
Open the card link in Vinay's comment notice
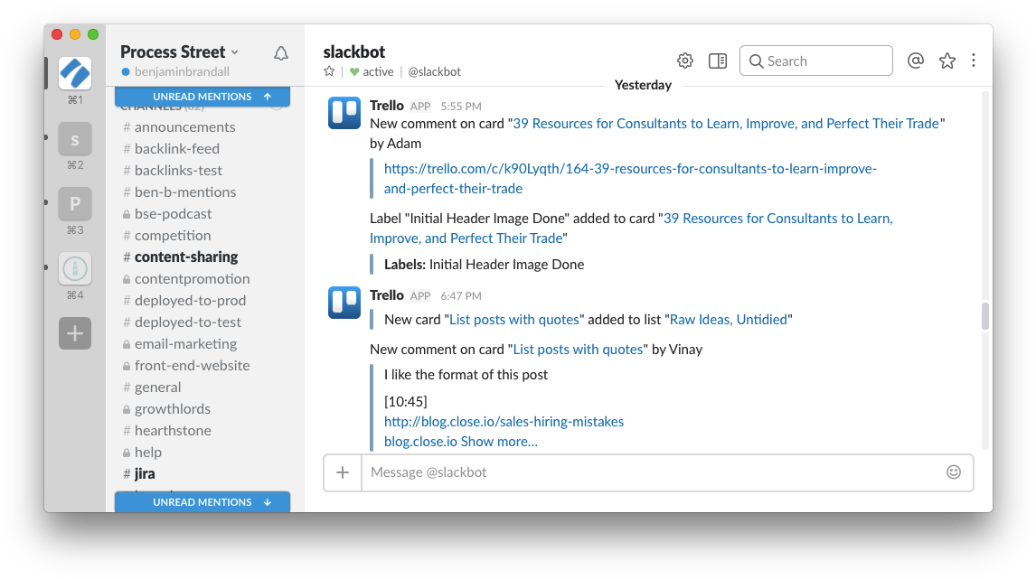(x=578, y=350)
